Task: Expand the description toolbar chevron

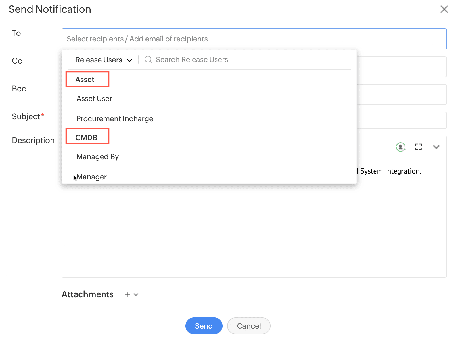Action: point(436,147)
